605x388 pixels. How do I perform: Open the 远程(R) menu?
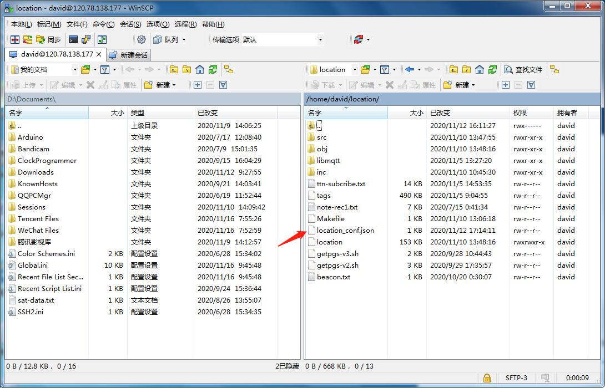(185, 24)
